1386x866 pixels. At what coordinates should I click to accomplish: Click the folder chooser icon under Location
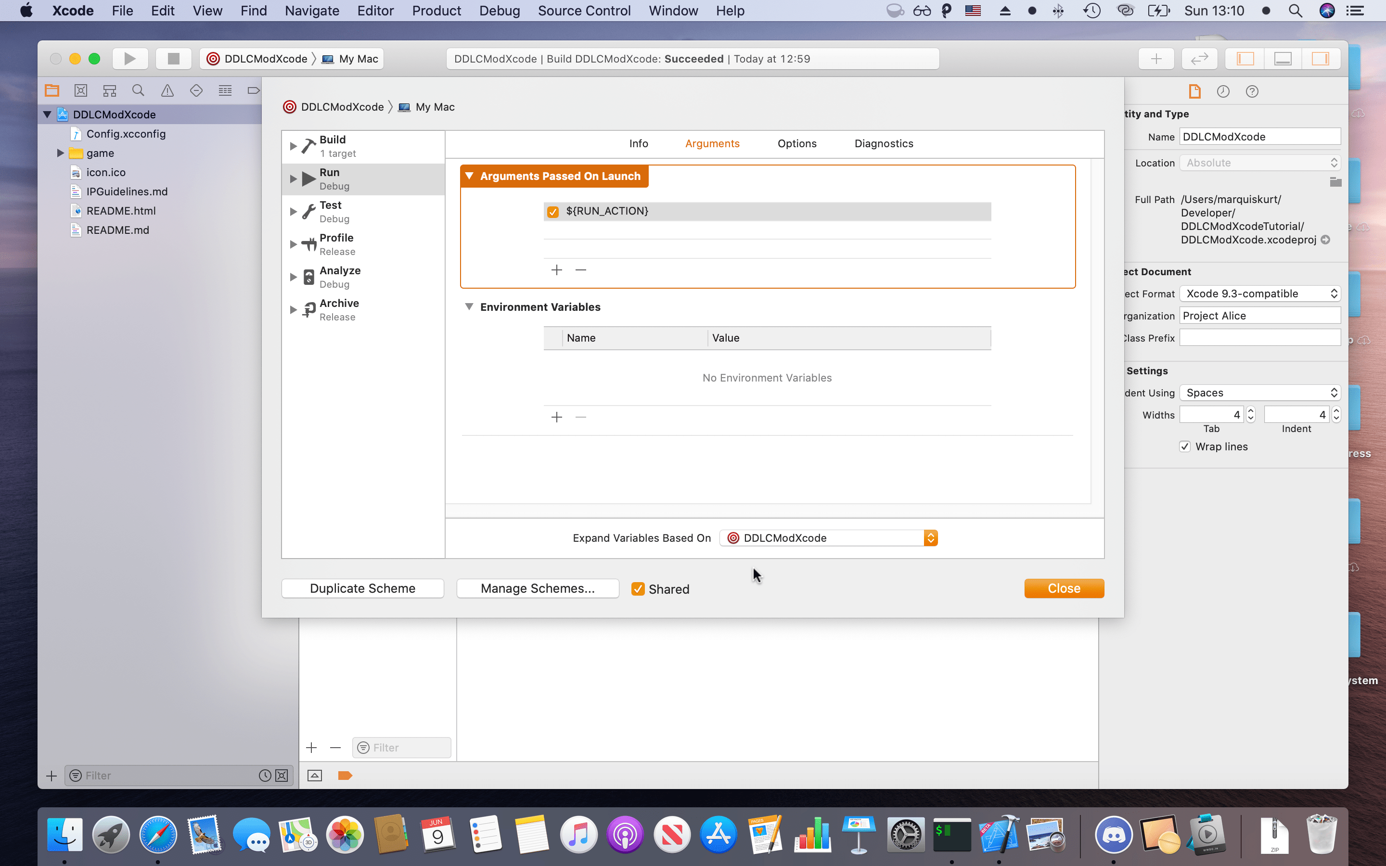click(1335, 182)
